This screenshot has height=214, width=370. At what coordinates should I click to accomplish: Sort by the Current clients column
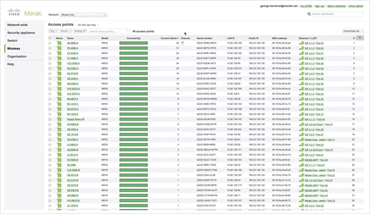170,38
